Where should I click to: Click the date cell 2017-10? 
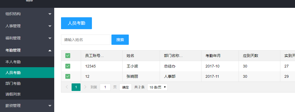pyautogui.click(x=220, y=66)
